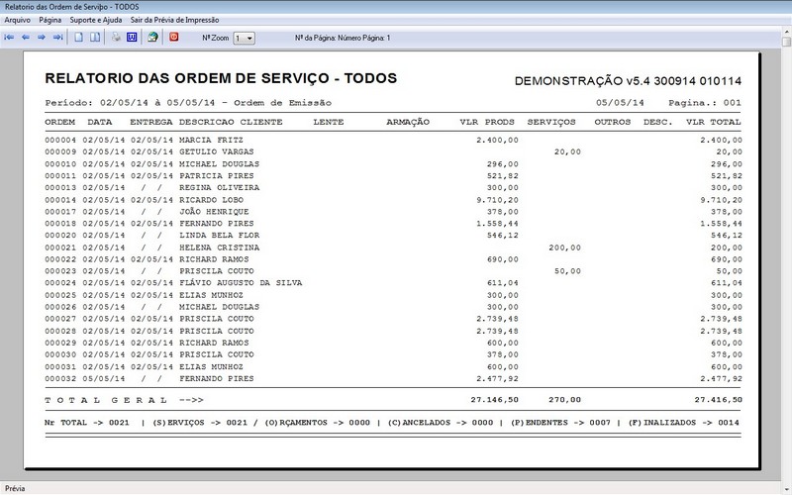Screen dimensions: 792x495
Task: Click the report title heading
Action: pos(221,78)
